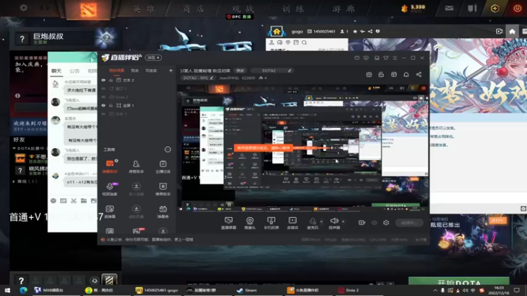Toggle visibility of 文本 1 source
Image resolution: width=527 pixels, height=296 pixels.
point(103,114)
